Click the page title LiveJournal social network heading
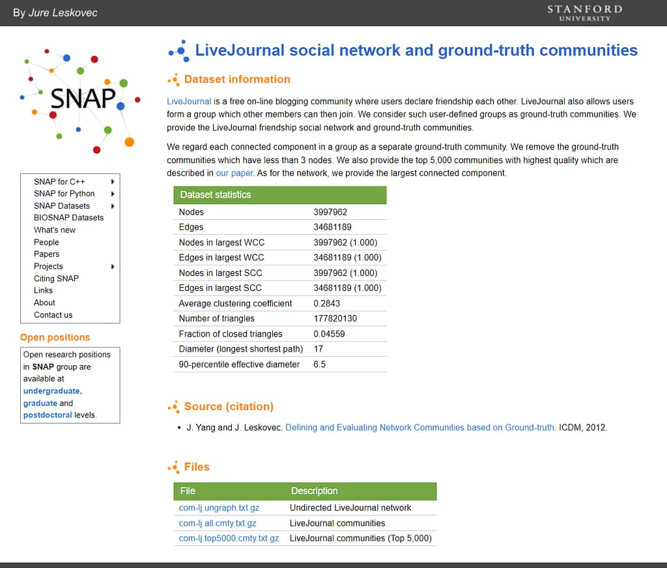The image size is (667, 568). (x=416, y=50)
